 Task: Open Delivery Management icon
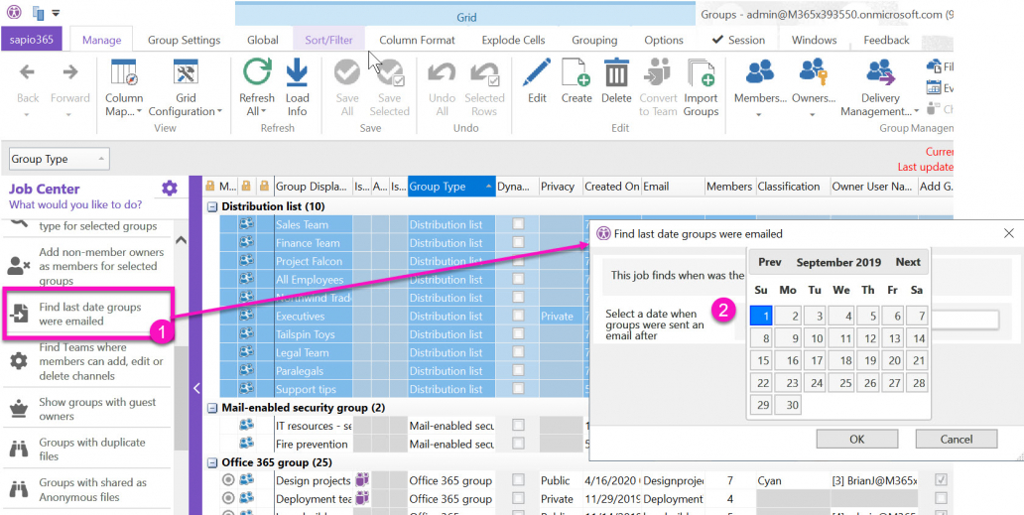point(880,71)
